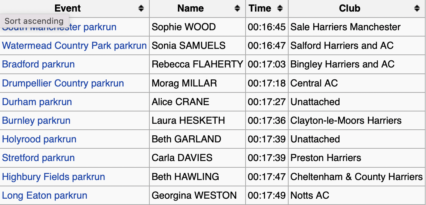Viewport: 426px width, 205px height.
Task: Click the Club column sort arrows icon
Action: click(x=417, y=8)
